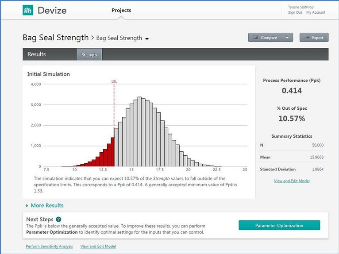Image resolution: width=339 pixels, height=254 pixels.
Task: Click the Devize logo icon
Action: (28, 10)
